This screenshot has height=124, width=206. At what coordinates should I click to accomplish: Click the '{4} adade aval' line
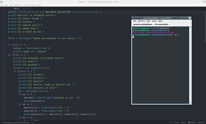point(23,28)
